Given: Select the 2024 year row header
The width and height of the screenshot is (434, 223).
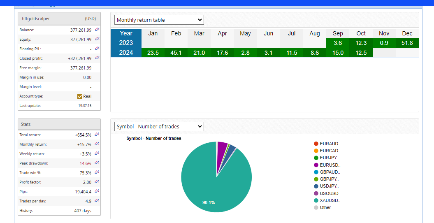Looking at the screenshot, I should 126,53.
